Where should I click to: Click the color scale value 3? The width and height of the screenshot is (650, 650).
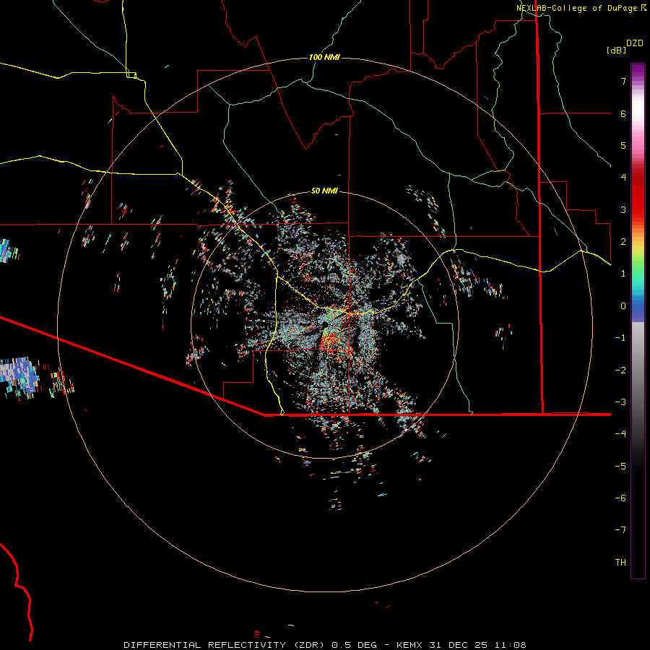point(623,209)
